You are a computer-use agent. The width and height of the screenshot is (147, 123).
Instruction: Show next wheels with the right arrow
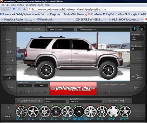click(139, 108)
